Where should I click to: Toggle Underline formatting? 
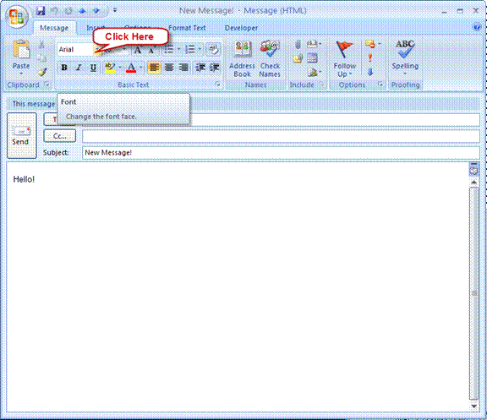93,68
